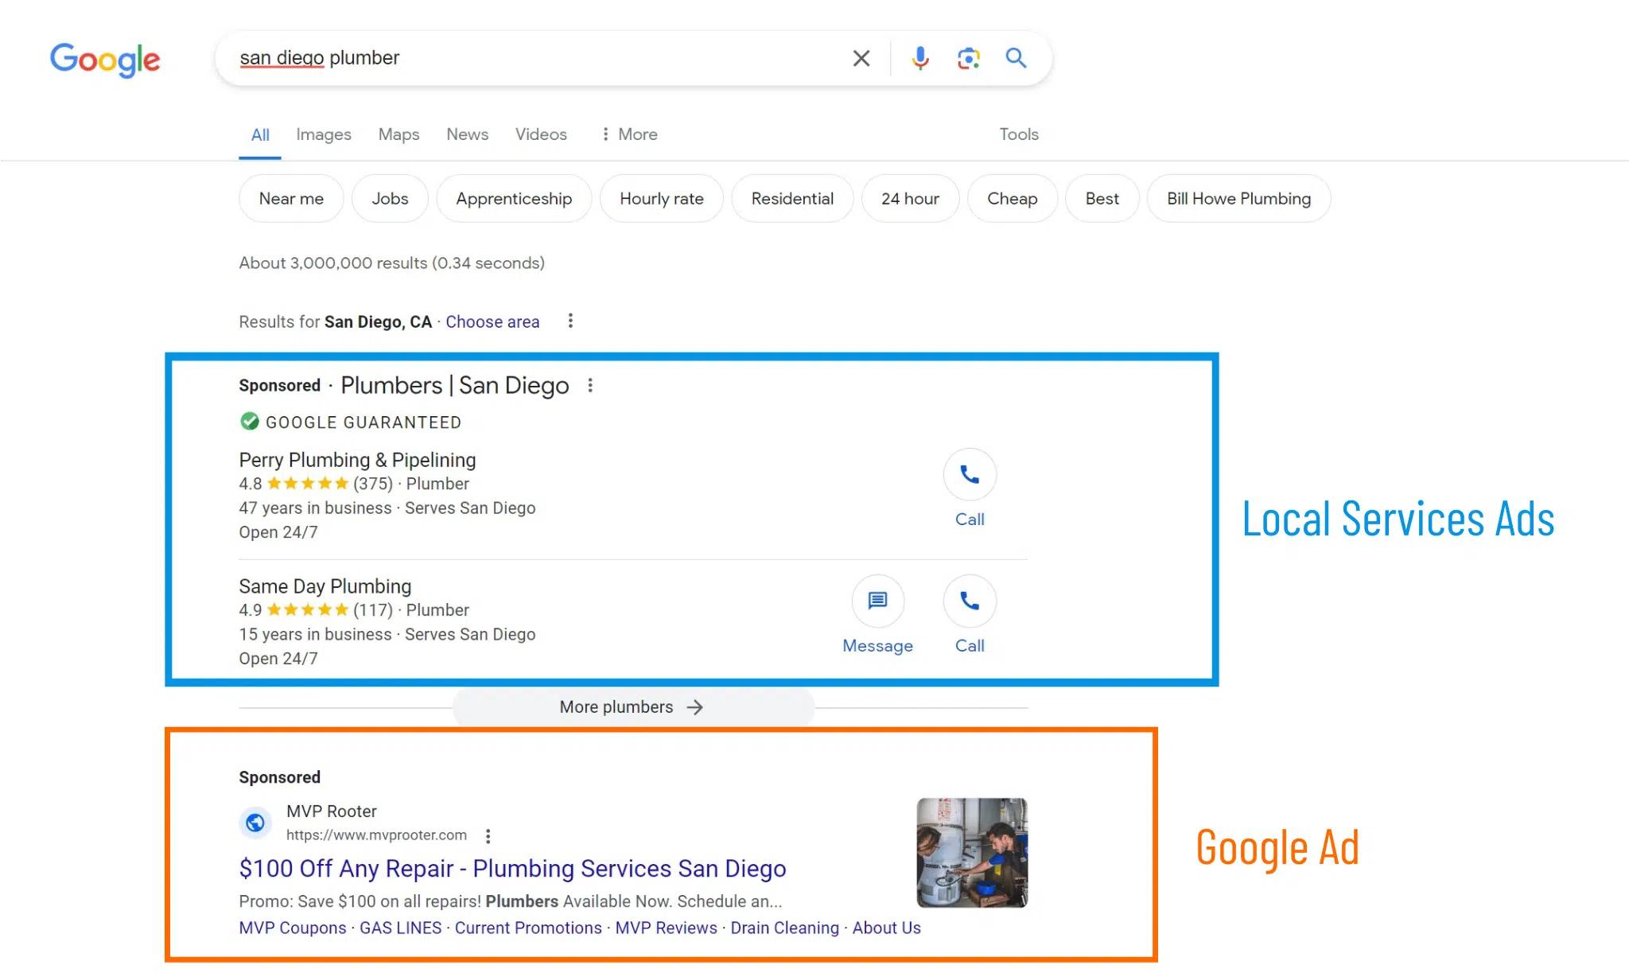
Task: Open Google Lens camera search
Action: click(x=968, y=57)
